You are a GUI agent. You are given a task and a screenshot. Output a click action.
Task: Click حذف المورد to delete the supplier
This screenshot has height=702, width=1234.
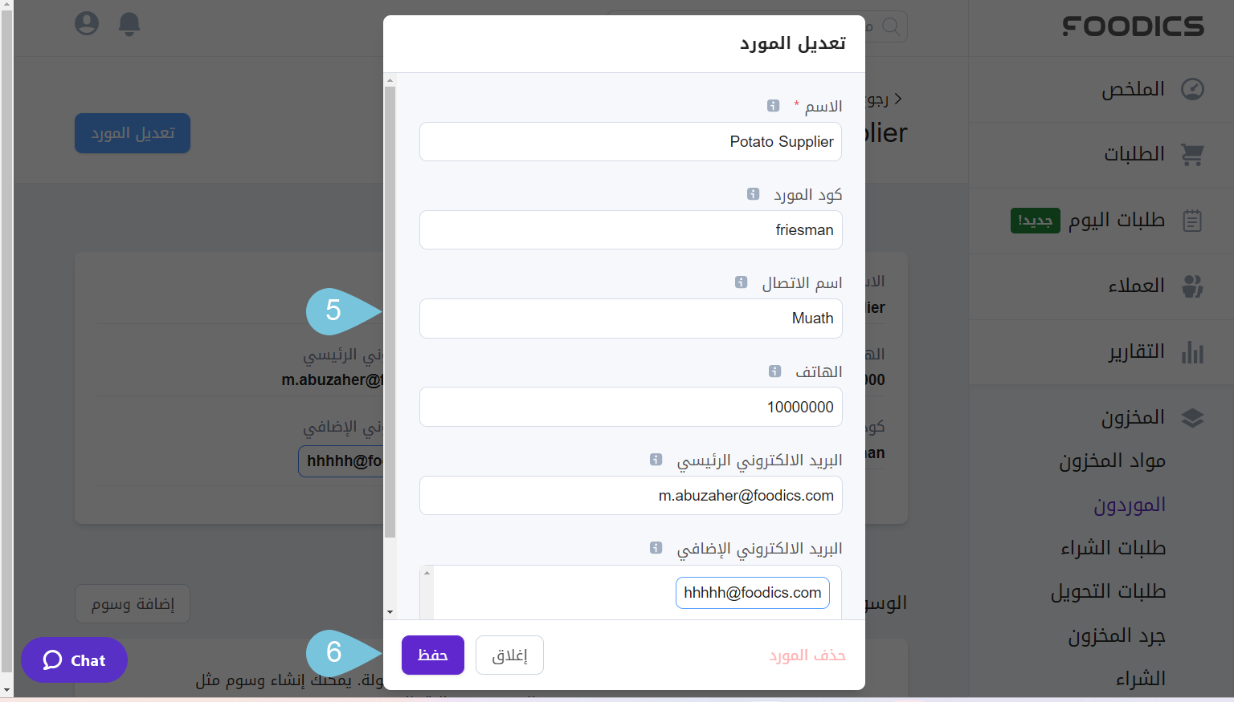pos(807,655)
